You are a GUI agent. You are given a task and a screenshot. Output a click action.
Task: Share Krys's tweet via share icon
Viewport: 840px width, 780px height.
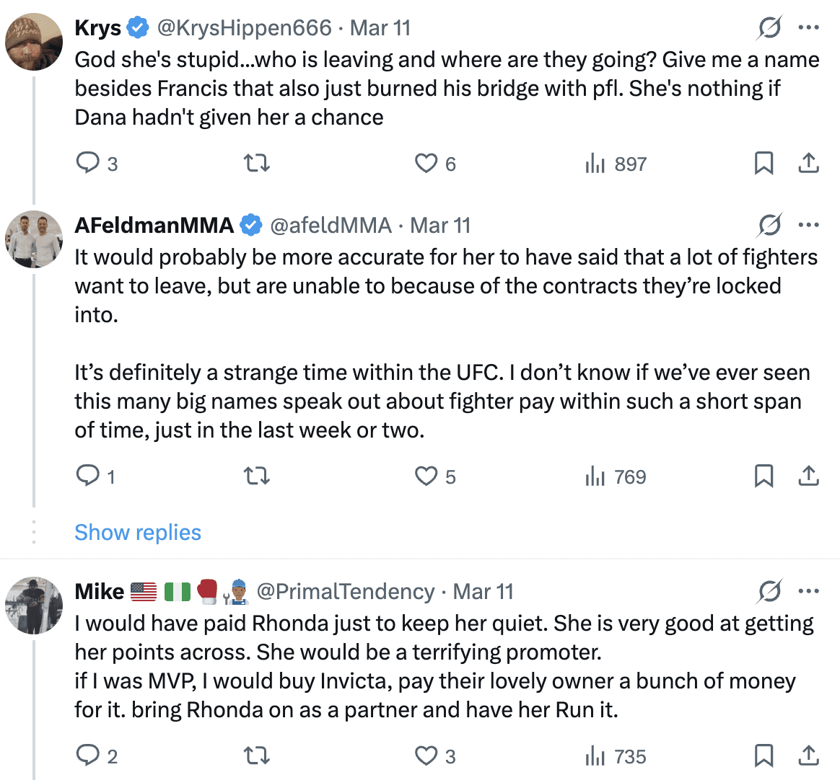pyautogui.click(x=808, y=164)
